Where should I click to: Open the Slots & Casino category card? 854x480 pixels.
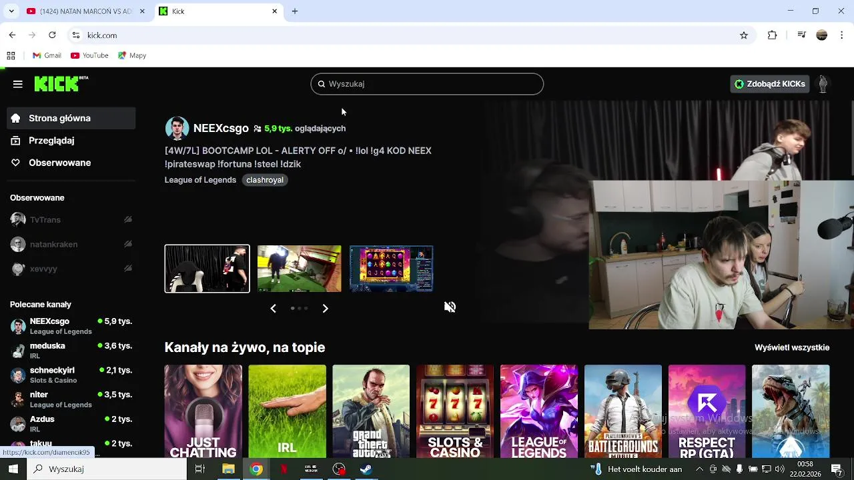[x=455, y=411]
